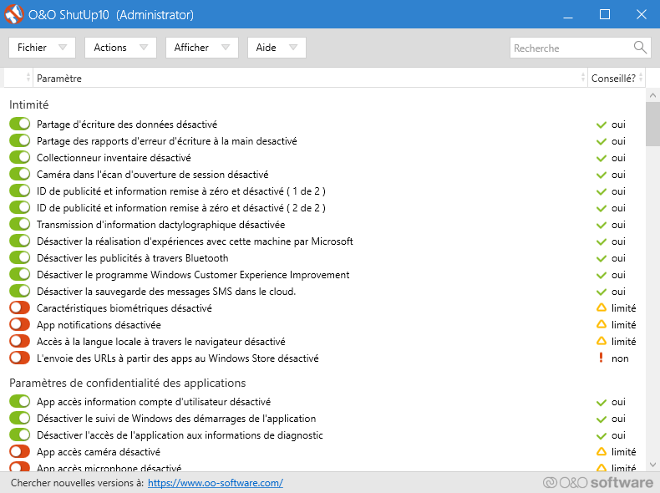Click check icon for Partage d'écriture des données row
Screen dimensions: 660x493
(601, 125)
